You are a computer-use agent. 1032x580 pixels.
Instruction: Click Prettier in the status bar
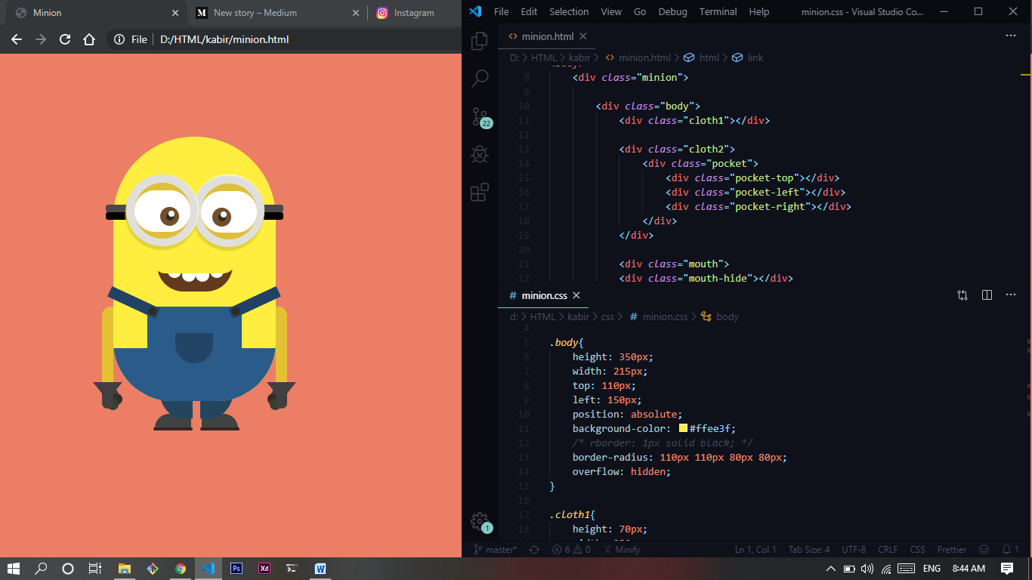pyautogui.click(x=952, y=550)
